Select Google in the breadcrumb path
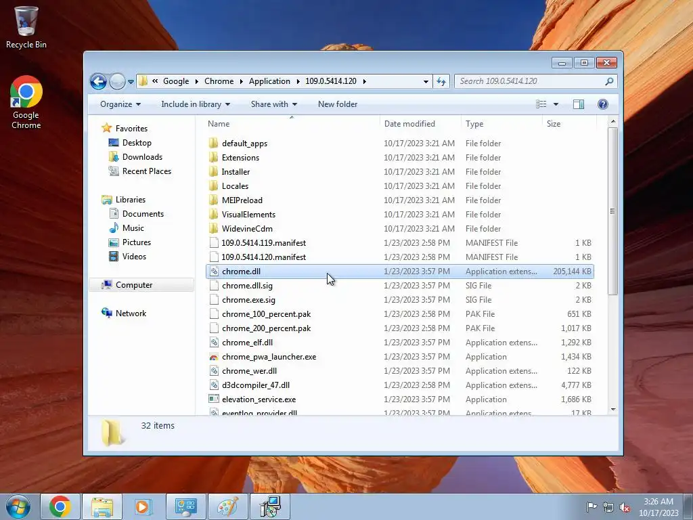This screenshot has height=520, width=693. point(176,81)
